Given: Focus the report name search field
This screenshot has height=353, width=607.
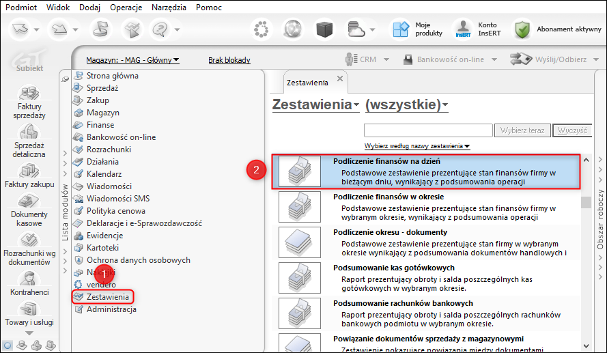Looking at the screenshot, I should pos(428,130).
